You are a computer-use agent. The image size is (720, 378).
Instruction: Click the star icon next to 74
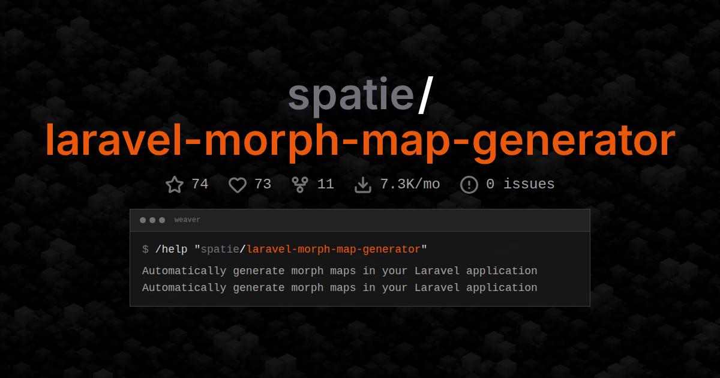click(x=175, y=184)
